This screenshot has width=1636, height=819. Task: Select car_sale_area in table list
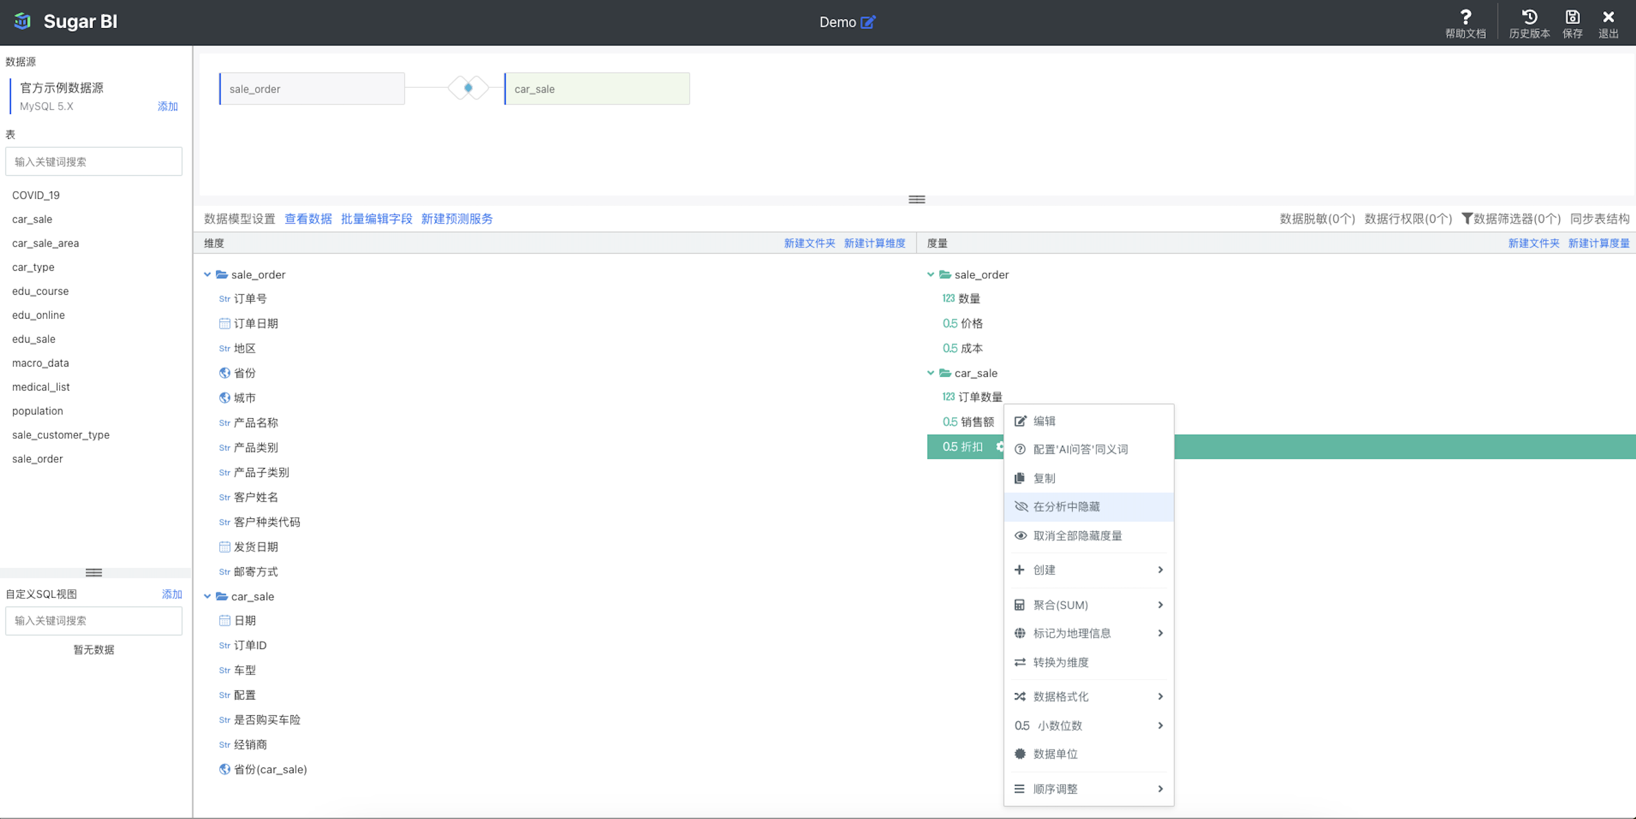tap(46, 244)
